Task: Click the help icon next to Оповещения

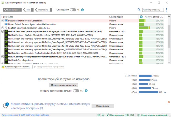Action: (82, 10)
